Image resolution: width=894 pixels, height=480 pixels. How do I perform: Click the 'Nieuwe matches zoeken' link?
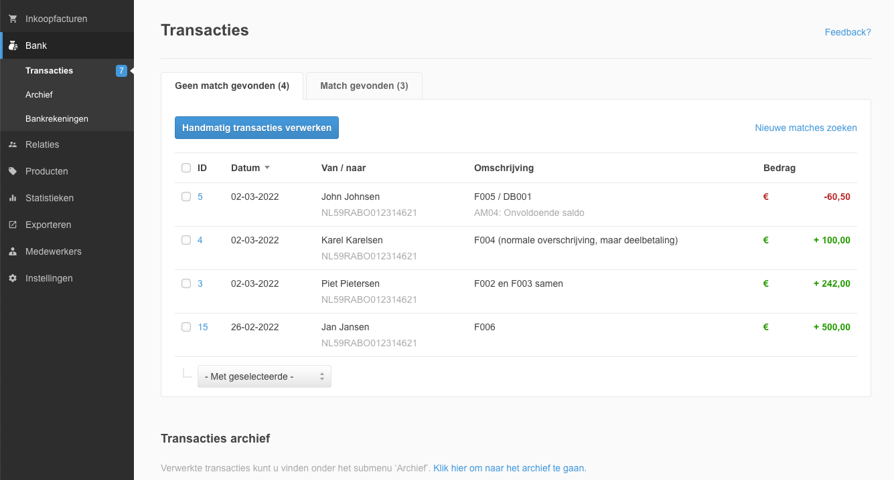click(806, 128)
